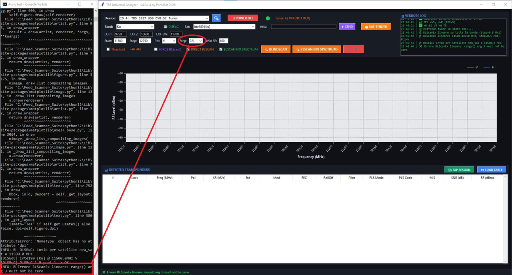Image resolution: width=512 pixels, height=275 pixels.
Task: Open the Device tuner dropdown
Action: pyautogui.click(x=164, y=18)
